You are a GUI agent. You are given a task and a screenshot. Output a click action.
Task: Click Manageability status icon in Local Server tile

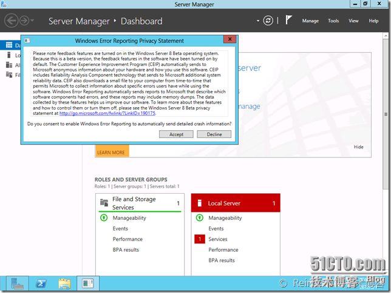click(200, 218)
